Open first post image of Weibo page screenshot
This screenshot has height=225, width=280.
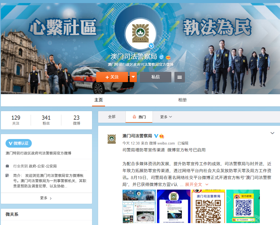pos(139,206)
